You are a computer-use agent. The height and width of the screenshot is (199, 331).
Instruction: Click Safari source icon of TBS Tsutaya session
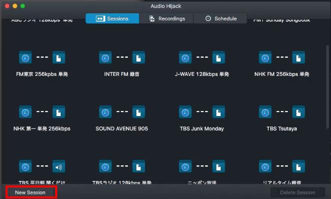(x=265, y=112)
